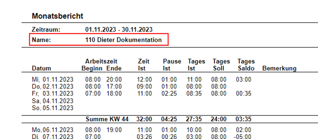Click Zeit Ist value 12:00

144,79
